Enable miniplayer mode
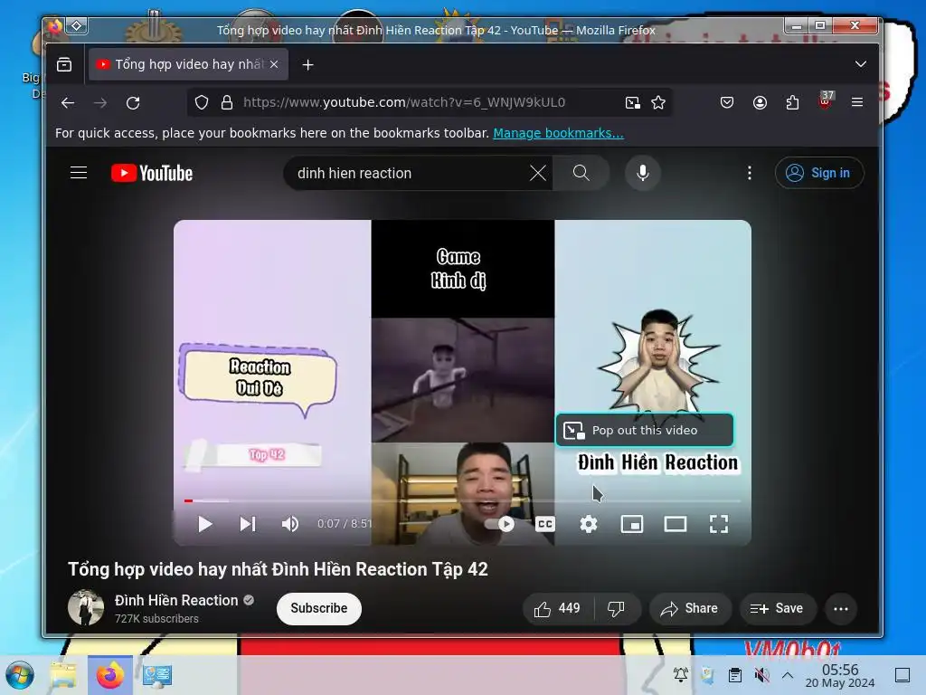Viewport: 926px width, 695px height. [632, 524]
